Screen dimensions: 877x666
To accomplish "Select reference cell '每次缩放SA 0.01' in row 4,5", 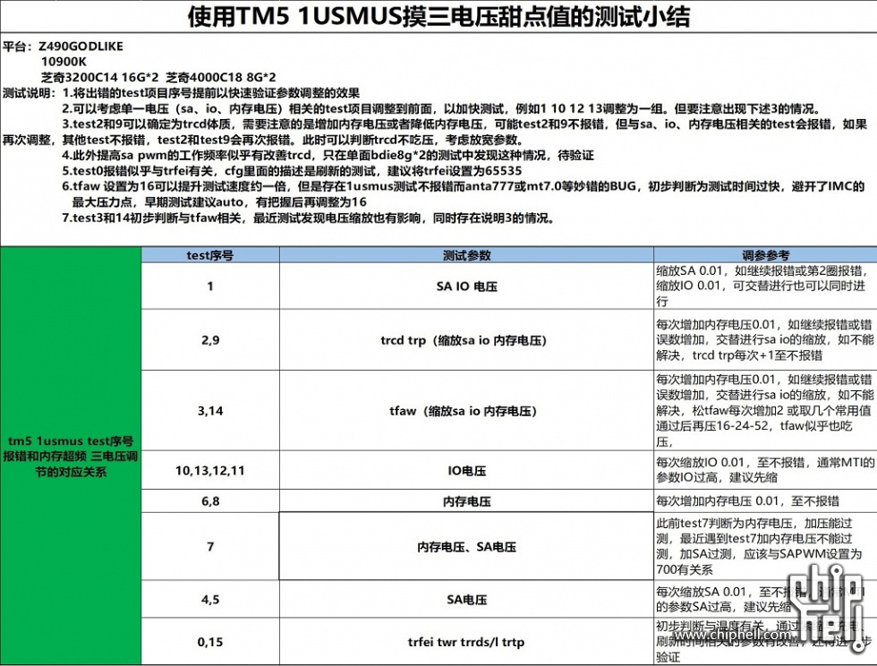I will 765,600.
